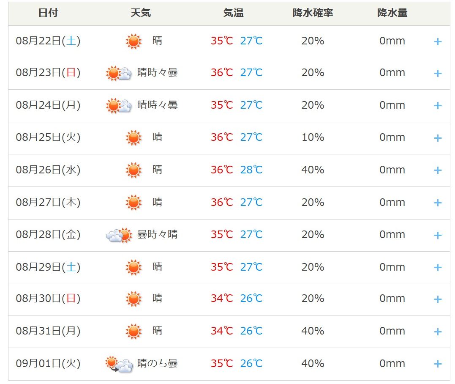Click the sun-and-cloud icon for 08月24日
The image size is (455, 384).
pyautogui.click(x=119, y=105)
